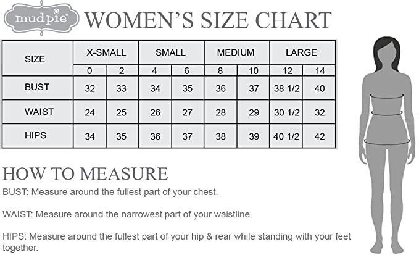The width and height of the screenshot is (419, 255).
Task: Click the SIZE header cell
Action: tap(38, 59)
